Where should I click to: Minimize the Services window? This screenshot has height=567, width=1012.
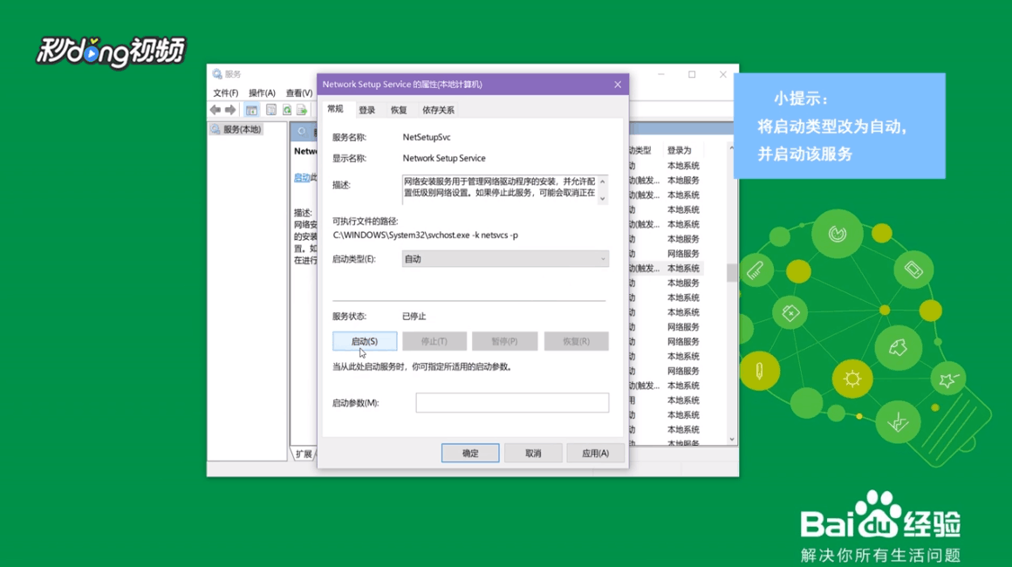(x=661, y=75)
